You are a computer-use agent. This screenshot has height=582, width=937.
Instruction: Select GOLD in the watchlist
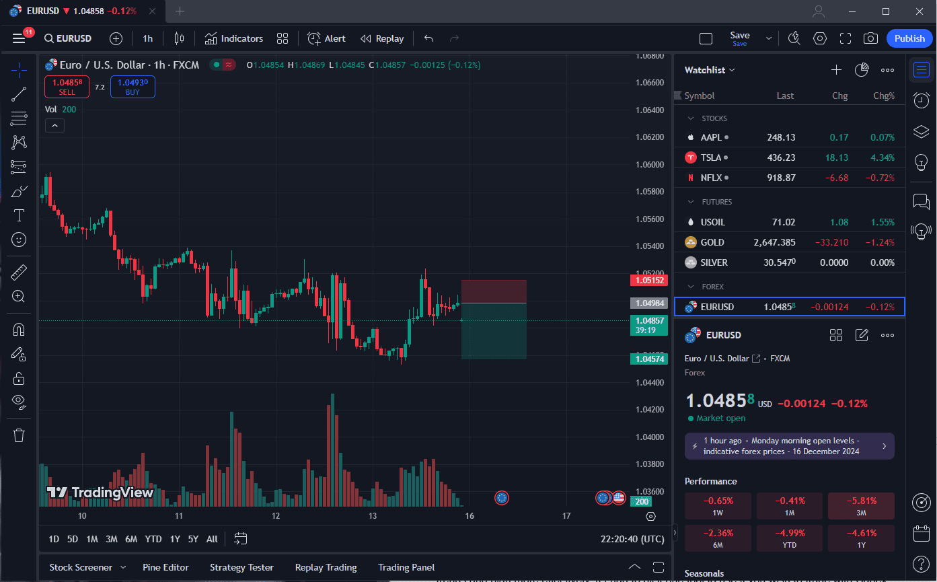[x=790, y=242]
